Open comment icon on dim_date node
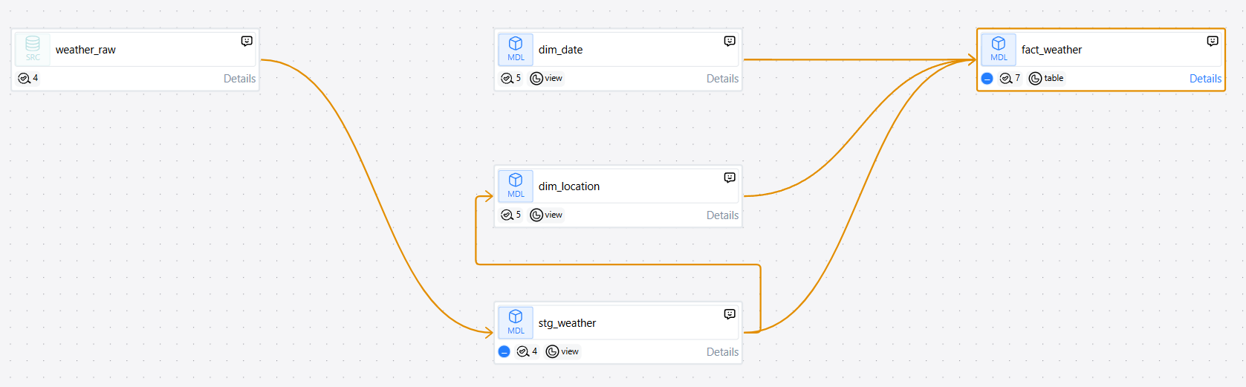This screenshot has height=387, width=1246. (730, 41)
